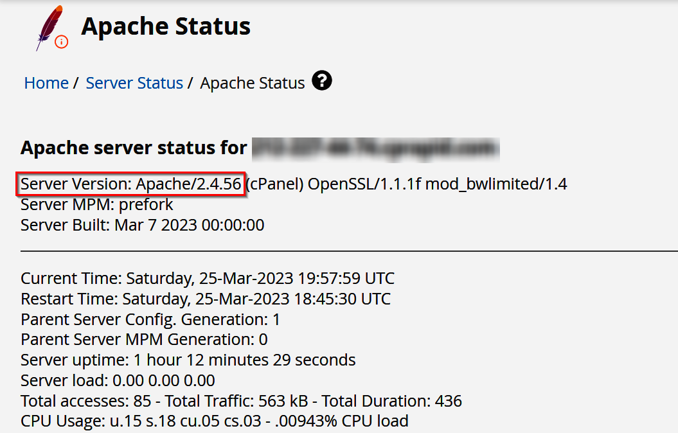Select the Server MPM prefork line
The image size is (678, 433).
[x=96, y=204]
